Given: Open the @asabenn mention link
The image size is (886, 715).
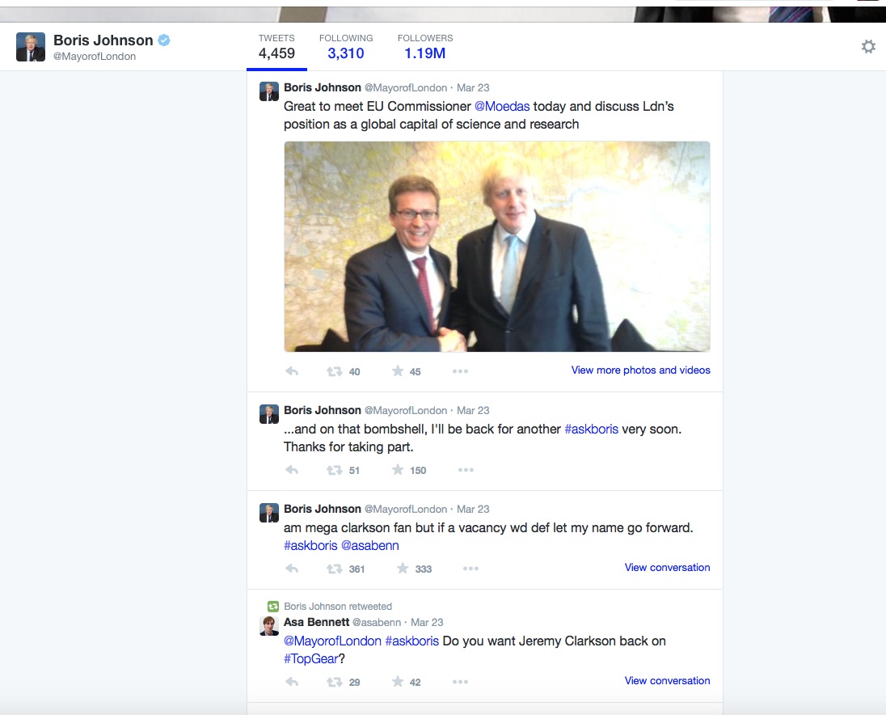Looking at the screenshot, I should [x=370, y=545].
